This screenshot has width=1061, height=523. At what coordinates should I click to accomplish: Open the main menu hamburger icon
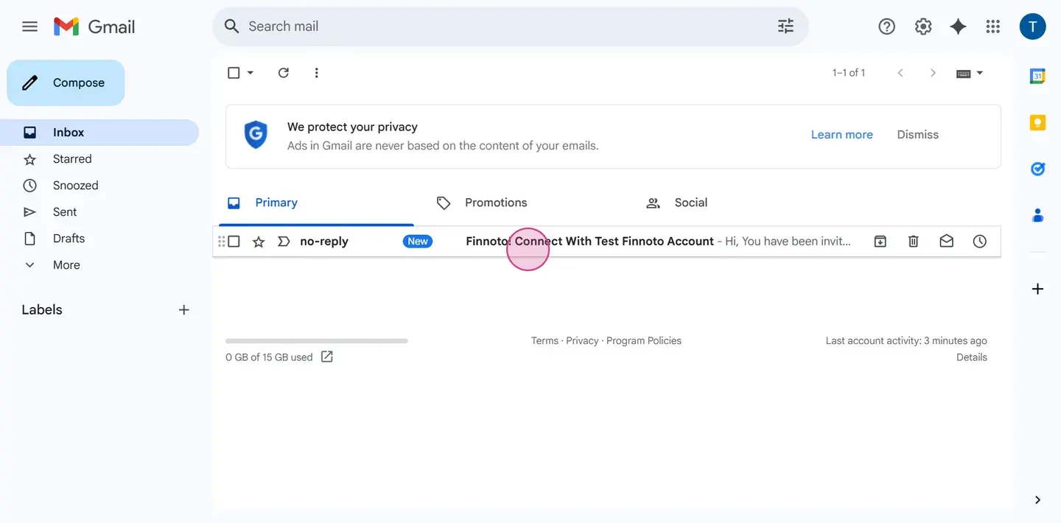29,27
